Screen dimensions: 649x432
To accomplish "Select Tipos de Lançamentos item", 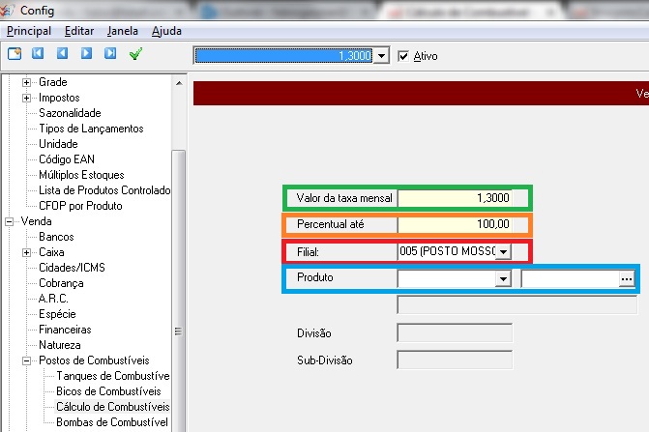I will pyautogui.click(x=91, y=129).
